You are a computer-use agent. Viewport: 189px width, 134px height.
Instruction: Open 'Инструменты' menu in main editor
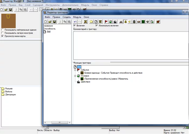(x=53, y=5)
